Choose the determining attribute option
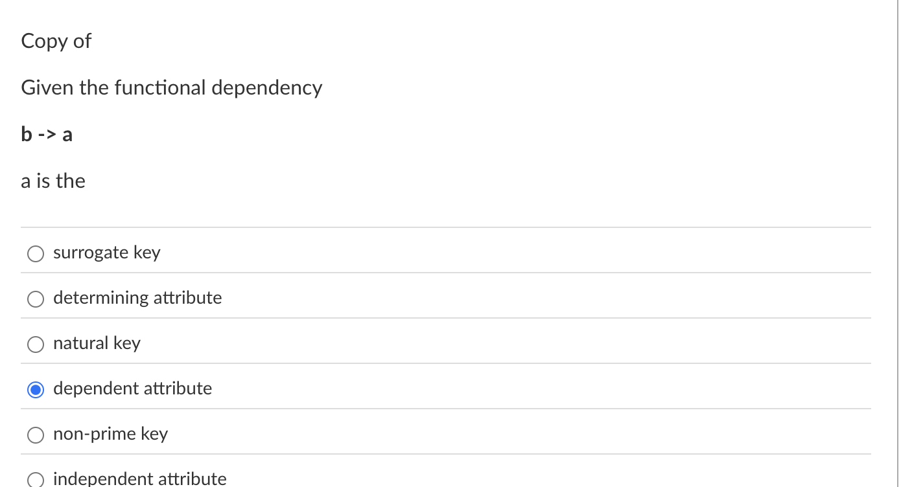The image size is (901, 487). pos(36,299)
